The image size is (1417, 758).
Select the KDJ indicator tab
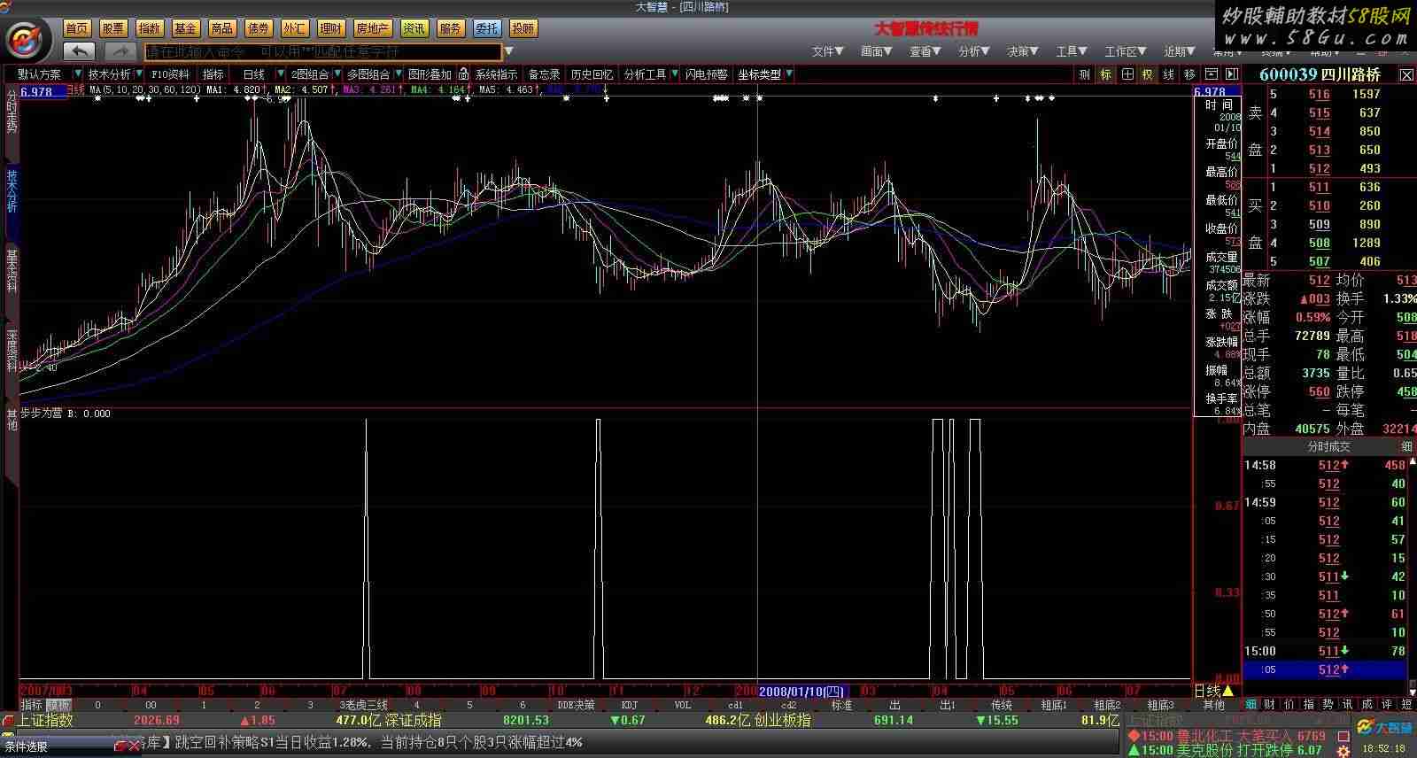(629, 705)
